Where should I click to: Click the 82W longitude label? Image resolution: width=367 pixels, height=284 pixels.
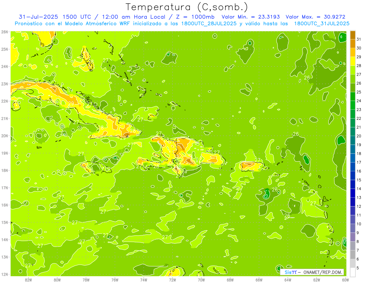(28, 280)
